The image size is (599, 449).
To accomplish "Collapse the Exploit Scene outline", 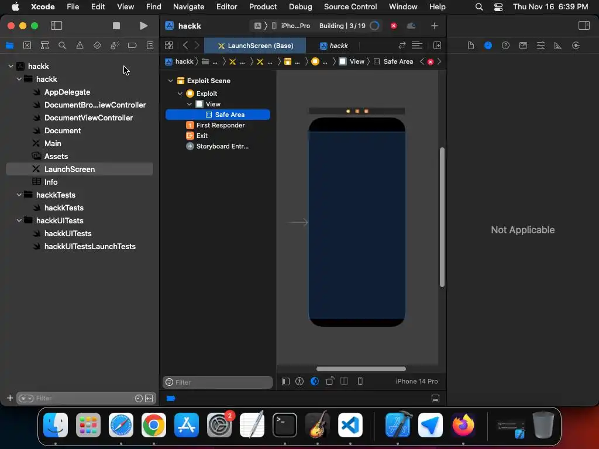I will tap(171, 81).
